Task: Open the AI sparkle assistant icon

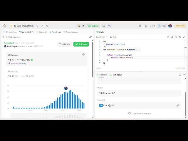Action: (x=109, y=26)
